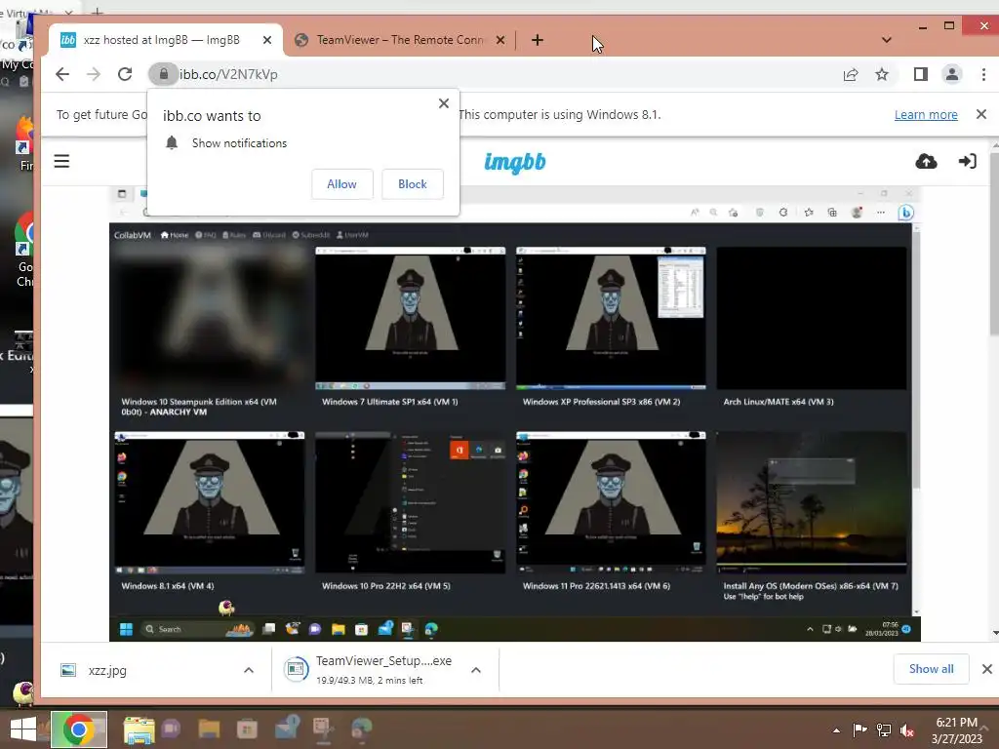
Task: Open the taskbar clock showing 6:21 PM
Action: click(x=956, y=730)
